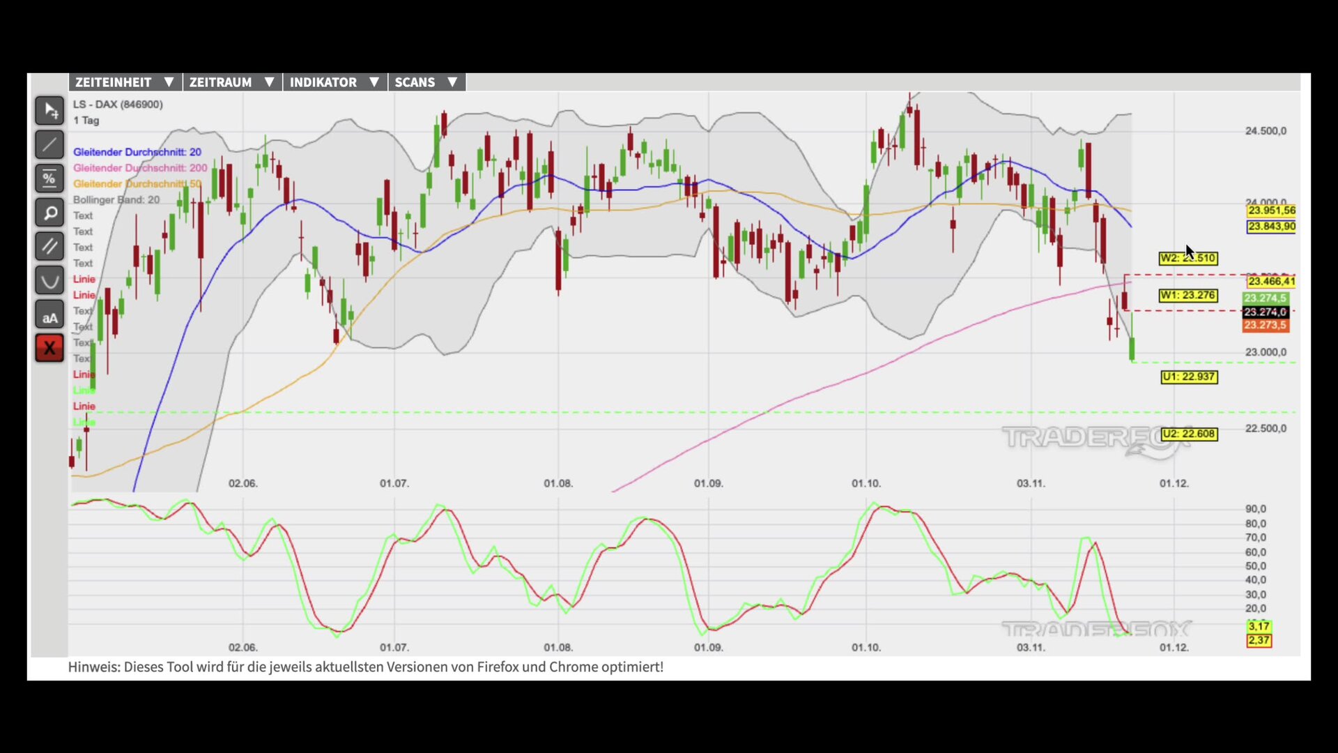The width and height of the screenshot is (1338, 753).
Task: Choose the curve arc drawing tool
Action: click(x=49, y=280)
